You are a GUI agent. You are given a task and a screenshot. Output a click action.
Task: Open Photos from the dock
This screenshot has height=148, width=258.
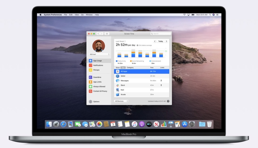coord(99,124)
